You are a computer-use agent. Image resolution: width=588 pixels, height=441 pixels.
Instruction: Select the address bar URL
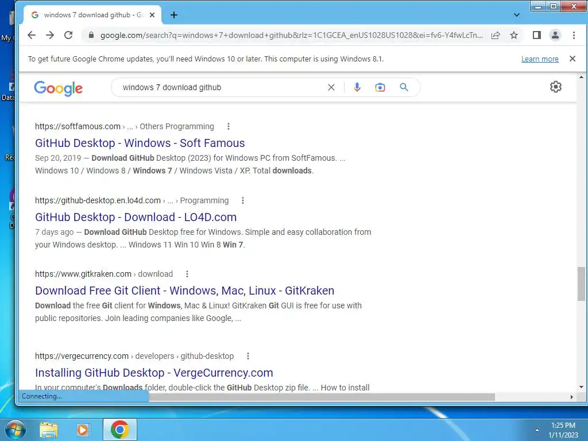pyautogui.click(x=291, y=35)
